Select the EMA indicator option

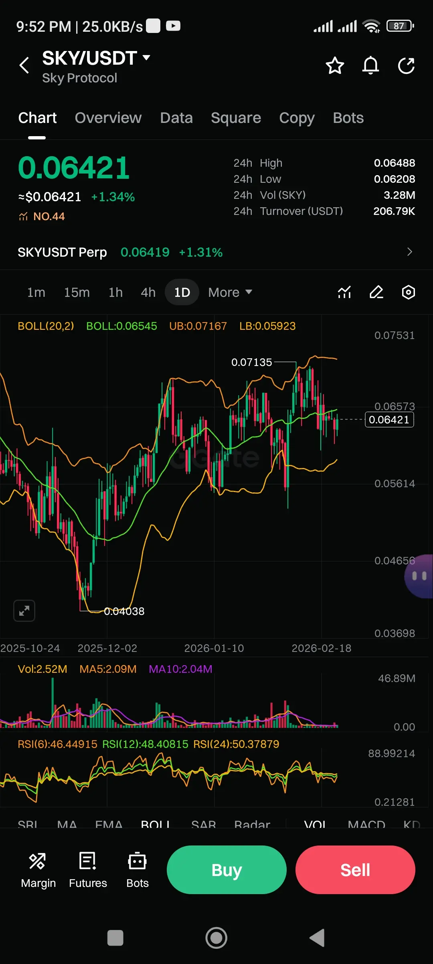click(109, 825)
